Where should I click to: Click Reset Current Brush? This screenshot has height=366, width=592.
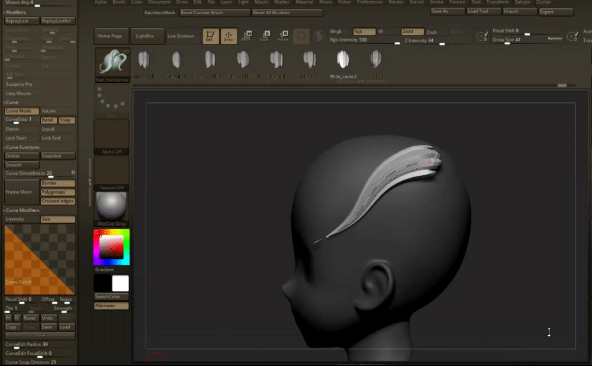tap(215, 13)
